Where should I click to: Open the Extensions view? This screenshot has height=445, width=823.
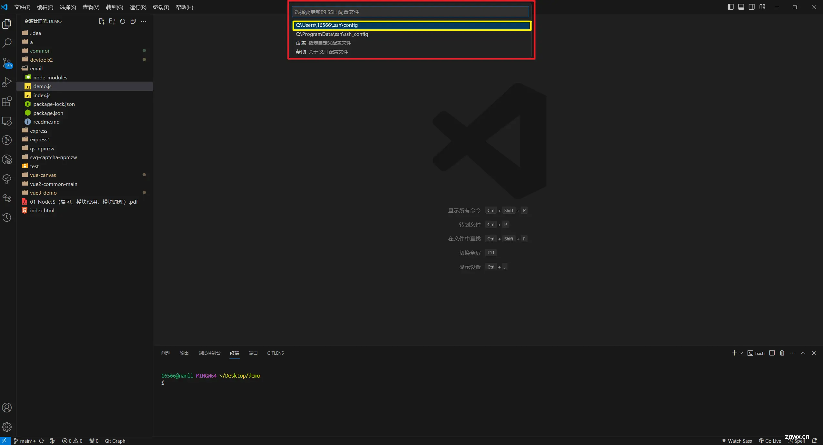(7, 101)
